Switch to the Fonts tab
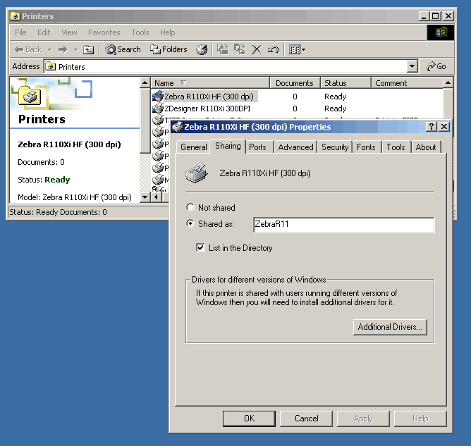This screenshot has width=471, height=446. pos(366,147)
